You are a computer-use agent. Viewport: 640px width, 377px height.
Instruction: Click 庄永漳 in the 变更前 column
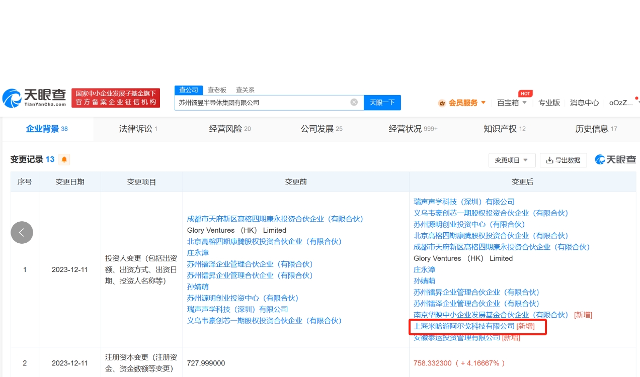tap(198, 253)
